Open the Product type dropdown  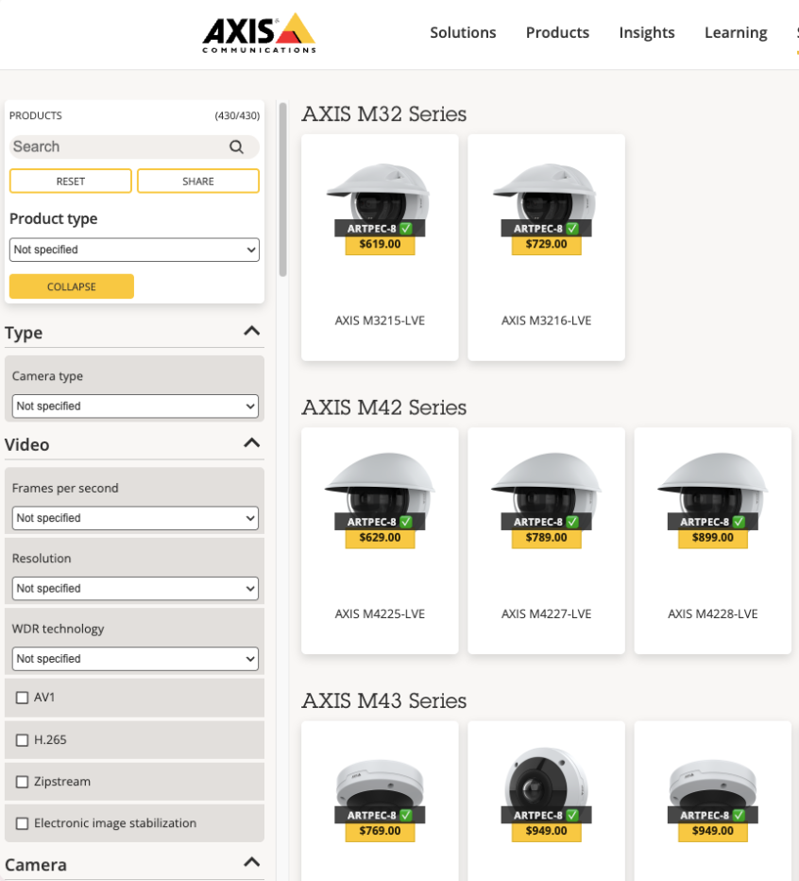pyautogui.click(x=134, y=250)
